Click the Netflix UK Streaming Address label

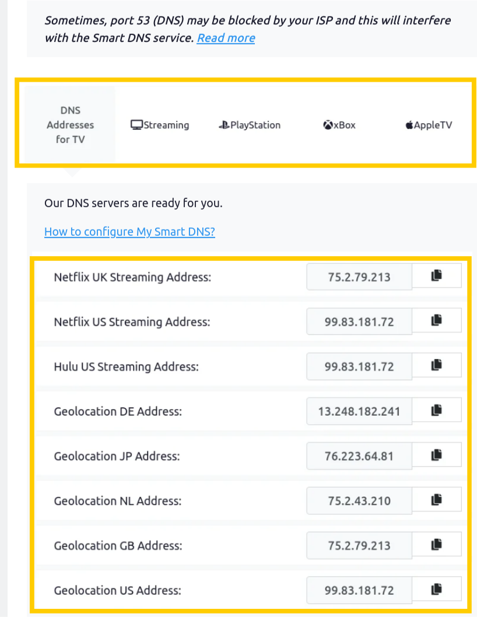pyautogui.click(x=132, y=277)
